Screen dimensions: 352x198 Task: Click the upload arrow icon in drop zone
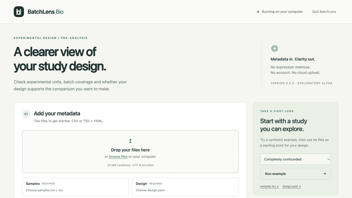(x=130, y=141)
